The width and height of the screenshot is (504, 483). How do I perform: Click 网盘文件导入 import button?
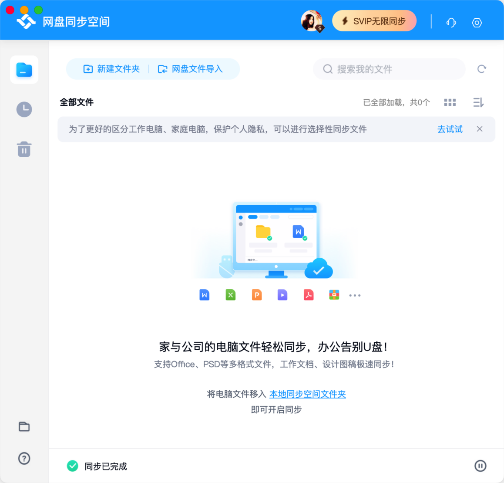(190, 69)
